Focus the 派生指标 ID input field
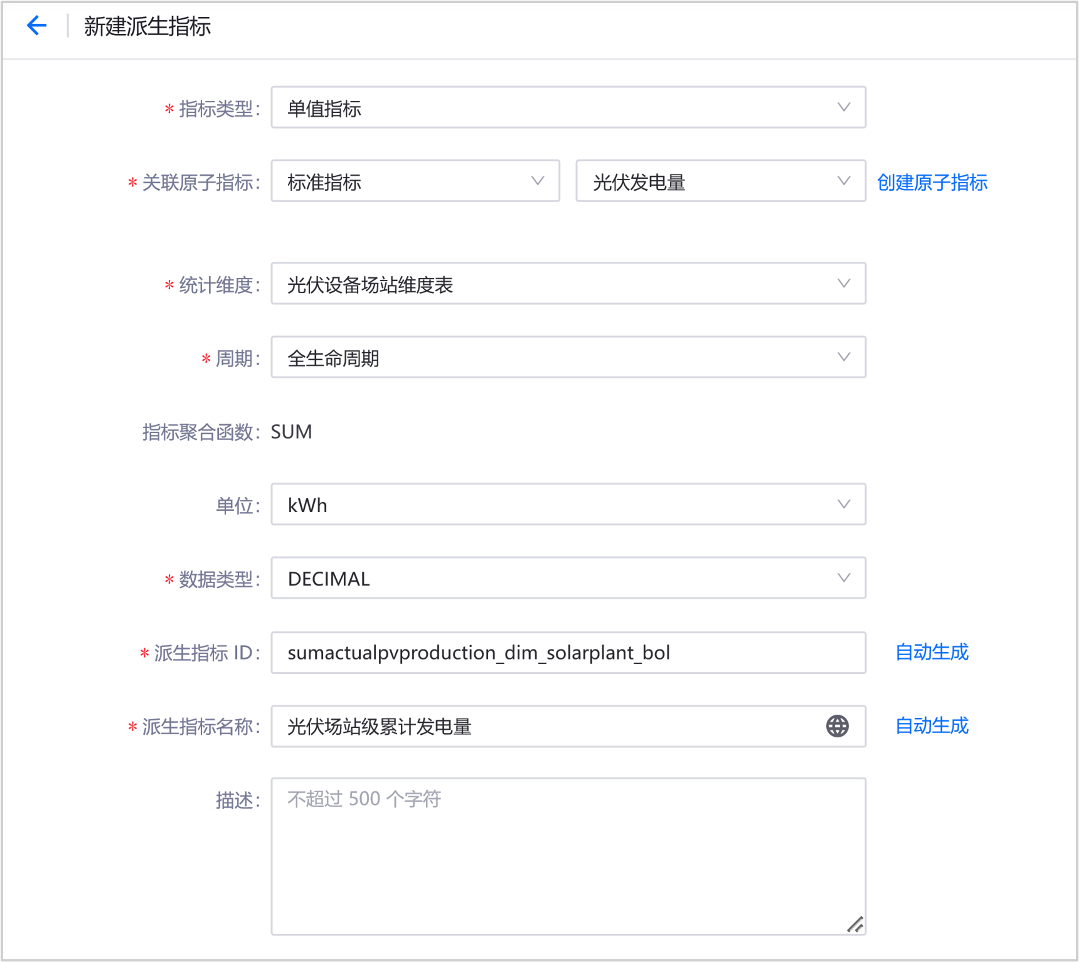This screenshot has height=962, width=1079. click(568, 653)
